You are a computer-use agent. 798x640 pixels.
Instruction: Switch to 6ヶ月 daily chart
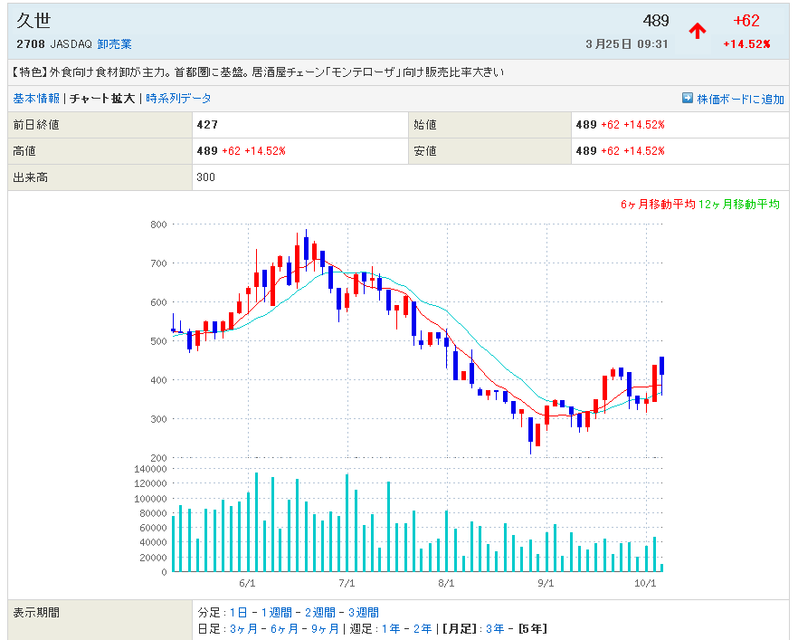coord(283,628)
